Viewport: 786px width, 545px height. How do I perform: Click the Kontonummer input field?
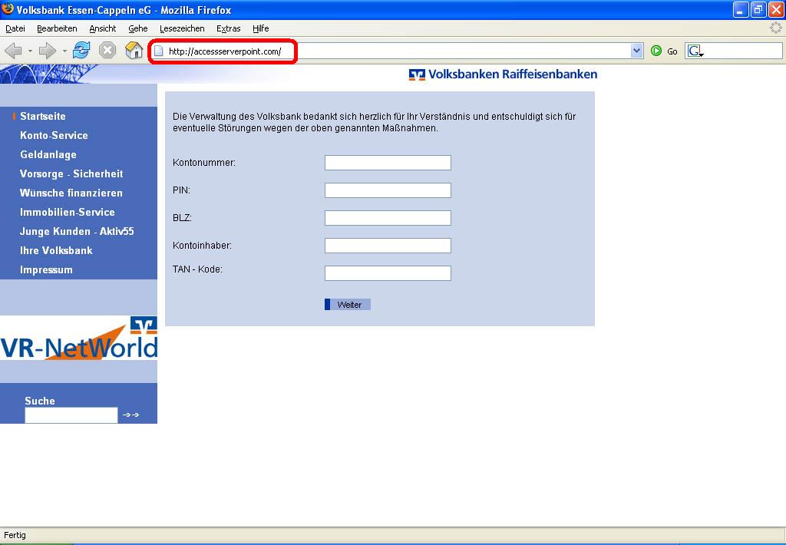(388, 163)
